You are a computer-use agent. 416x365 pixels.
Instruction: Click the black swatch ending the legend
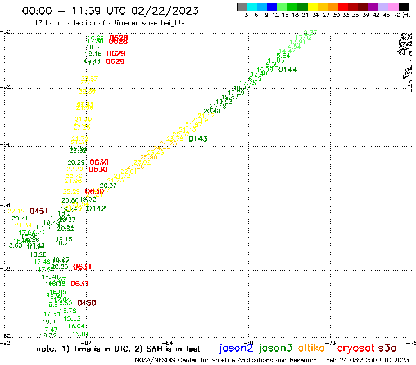click(x=403, y=7)
